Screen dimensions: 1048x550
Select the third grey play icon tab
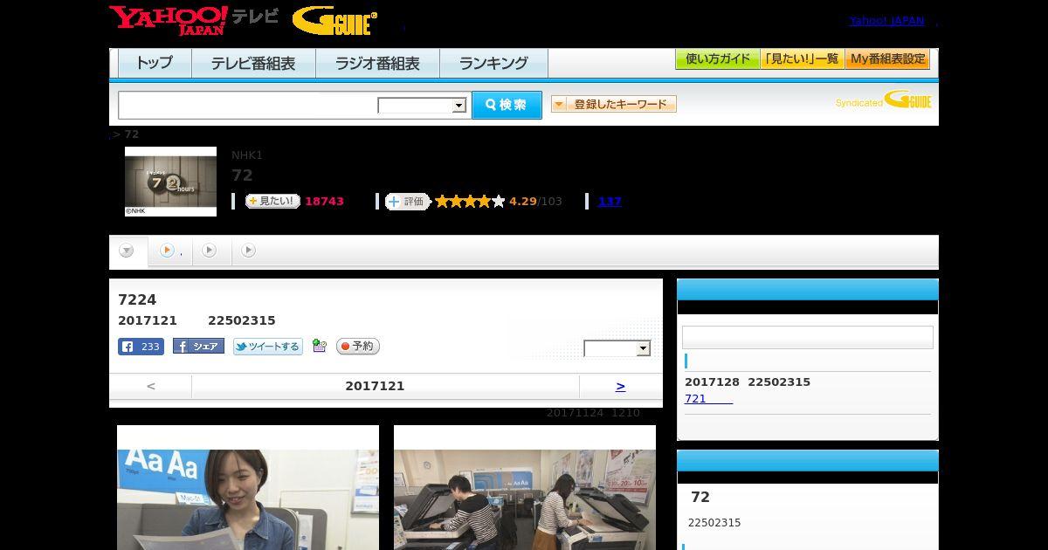point(249,251)
